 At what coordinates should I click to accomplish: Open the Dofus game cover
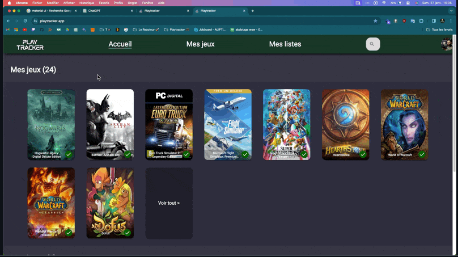110,202
